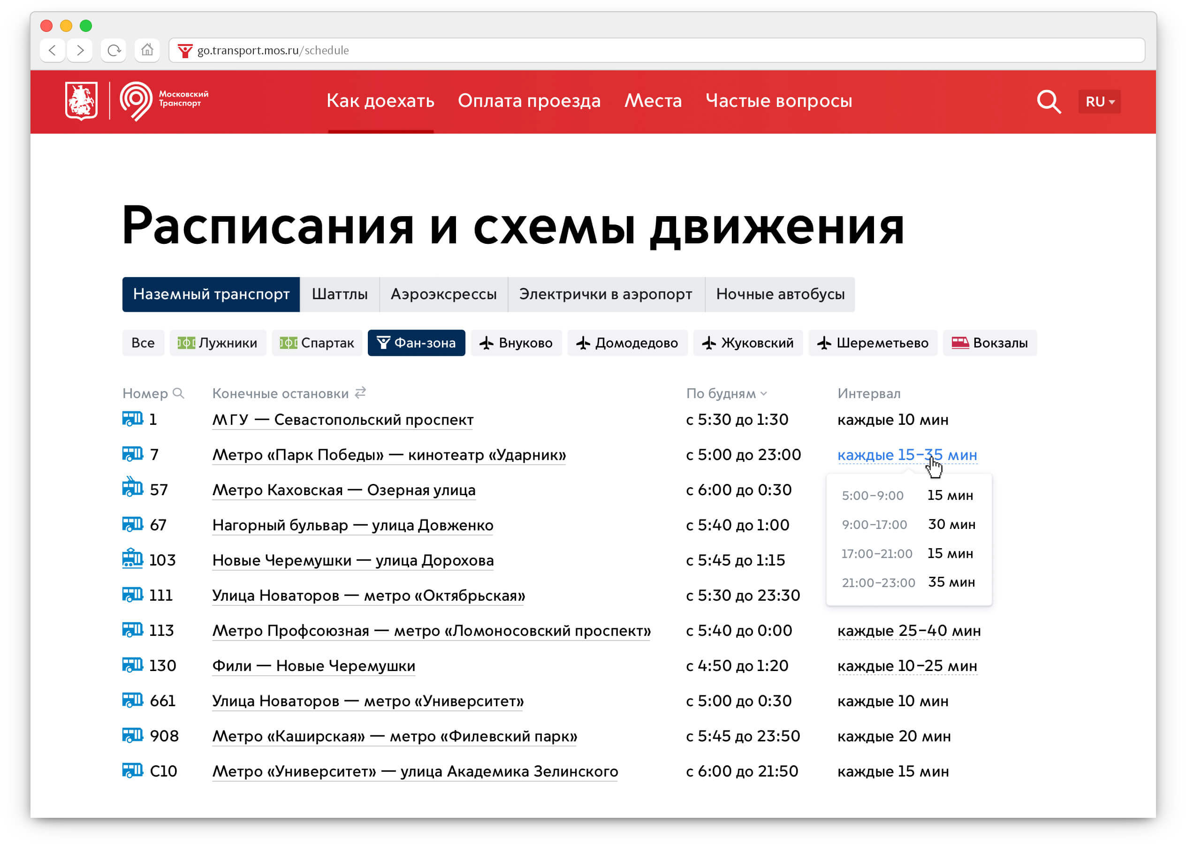Screen dimensions: 1186x845
Task: Expand interval details for каждые 25–40 мин
Action: pyautogui.click(x=909, y=631)
